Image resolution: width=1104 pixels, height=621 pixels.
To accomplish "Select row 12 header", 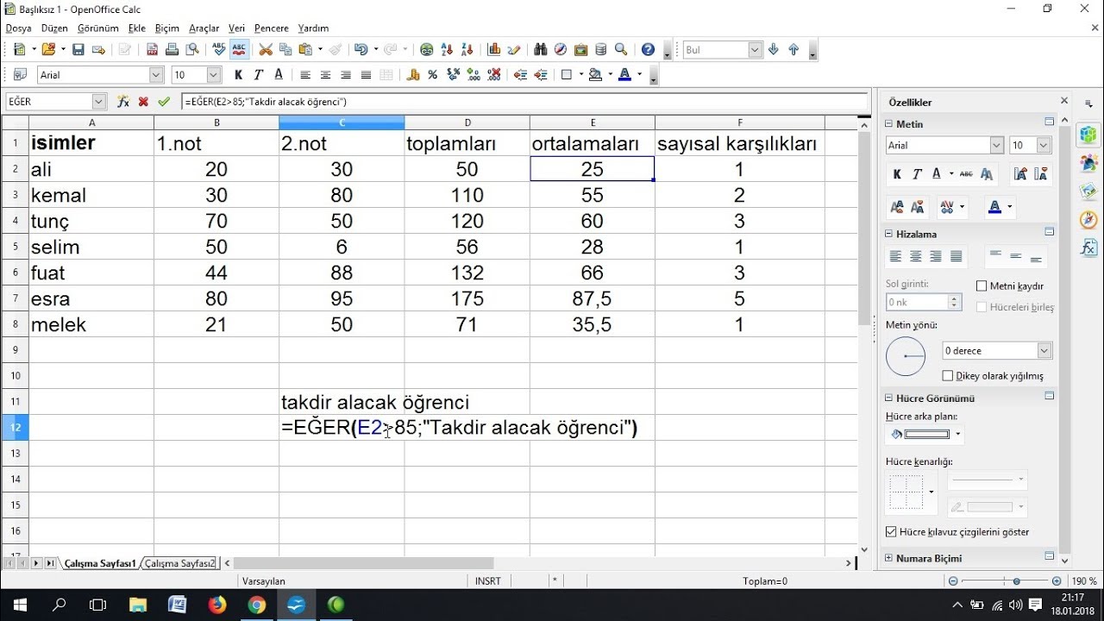I will coord(15,427).
